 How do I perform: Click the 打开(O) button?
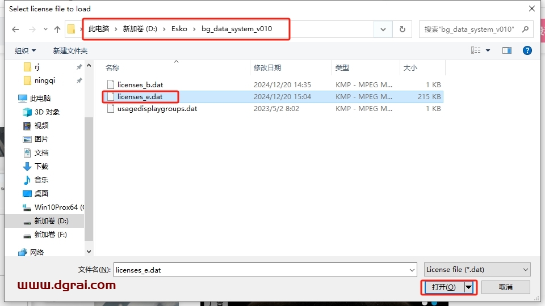(443, 287)
